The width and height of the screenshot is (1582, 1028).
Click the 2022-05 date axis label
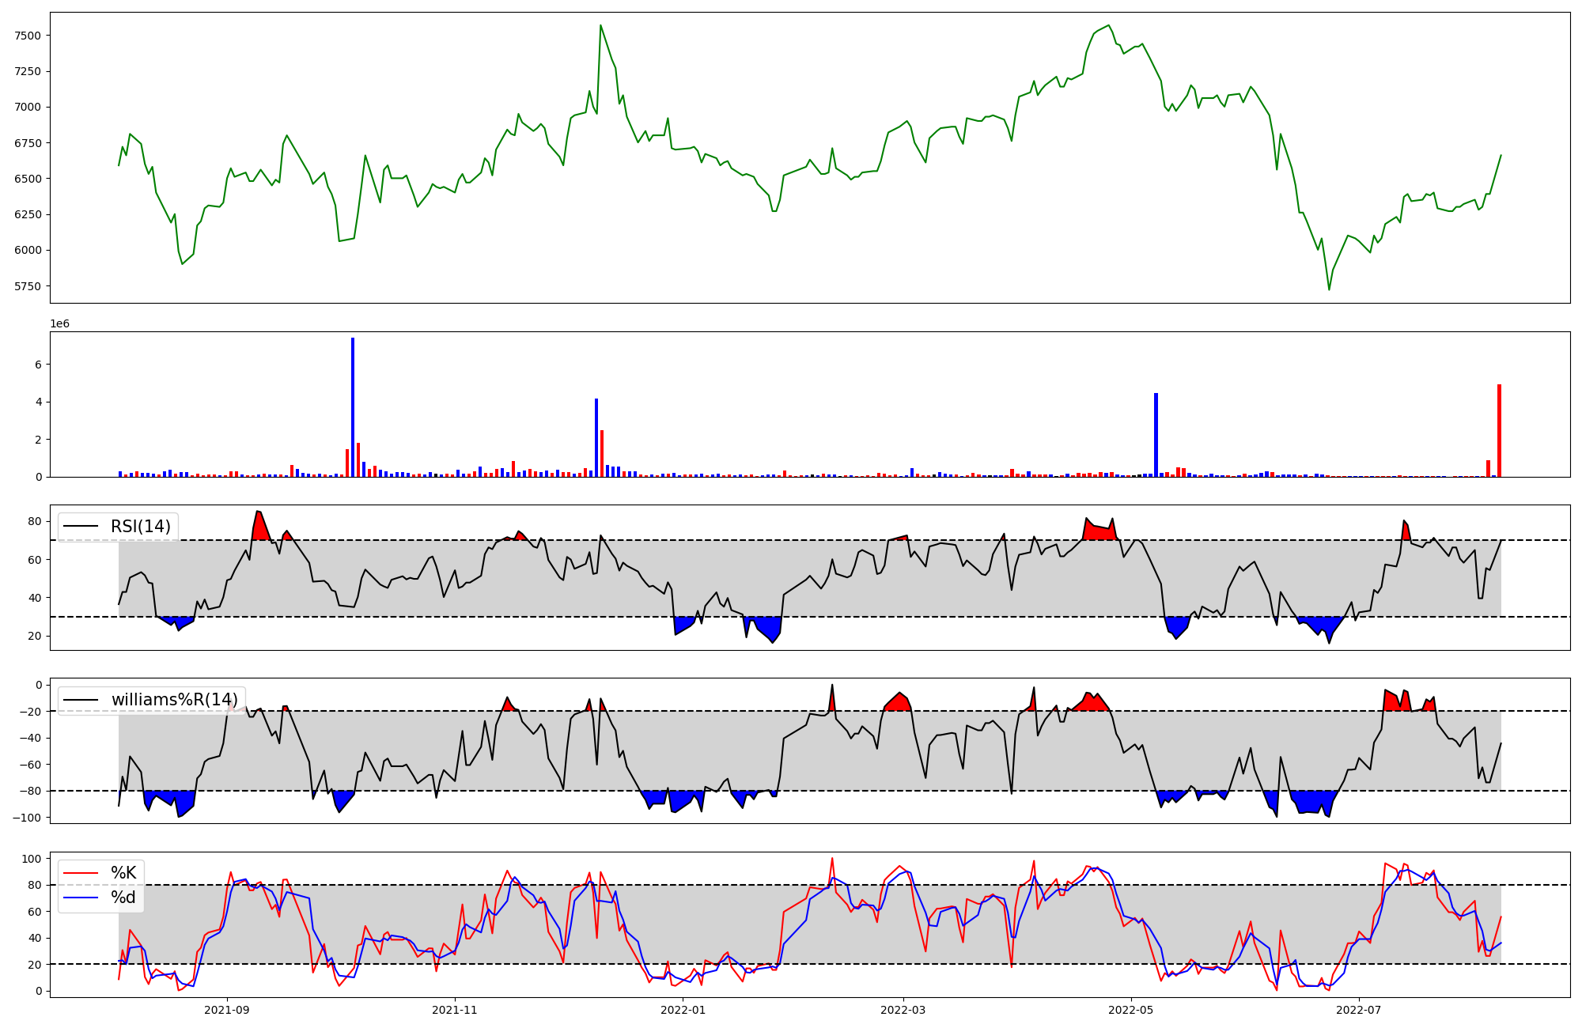coord(1130,1010)
